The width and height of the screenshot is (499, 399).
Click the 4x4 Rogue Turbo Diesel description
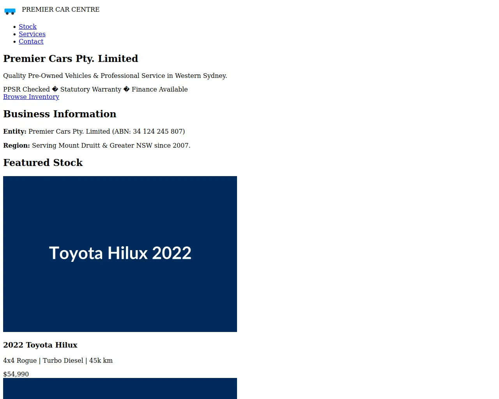(58, 360)
